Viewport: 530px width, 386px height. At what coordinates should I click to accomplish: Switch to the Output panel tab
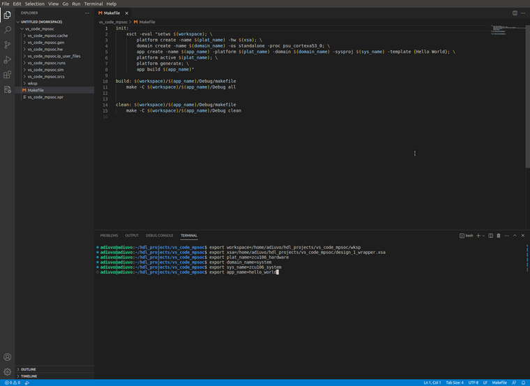(132, 235)
